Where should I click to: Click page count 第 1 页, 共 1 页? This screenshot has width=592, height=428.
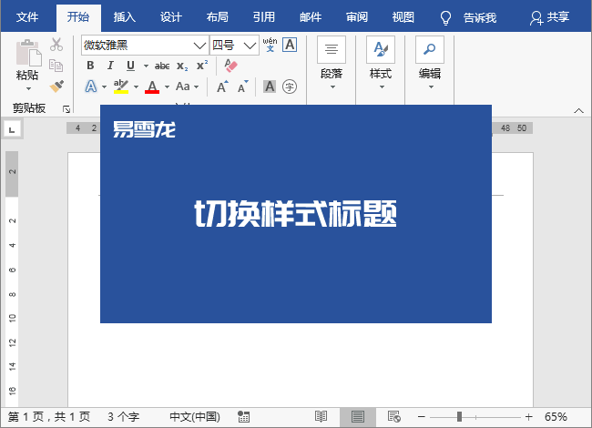pos(49,417)
